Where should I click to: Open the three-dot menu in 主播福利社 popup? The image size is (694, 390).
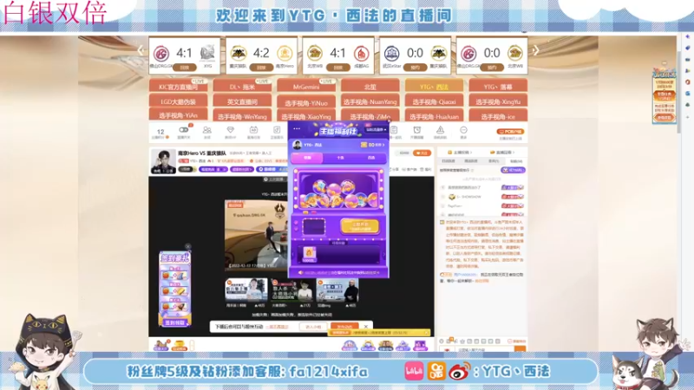[297, 128]
